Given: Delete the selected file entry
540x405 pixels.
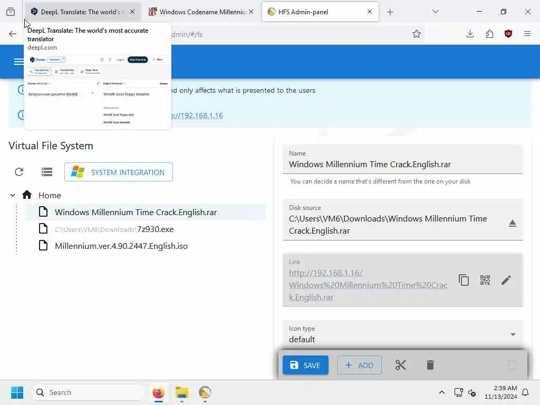Looking at the screenshot, I should point(430,365).
